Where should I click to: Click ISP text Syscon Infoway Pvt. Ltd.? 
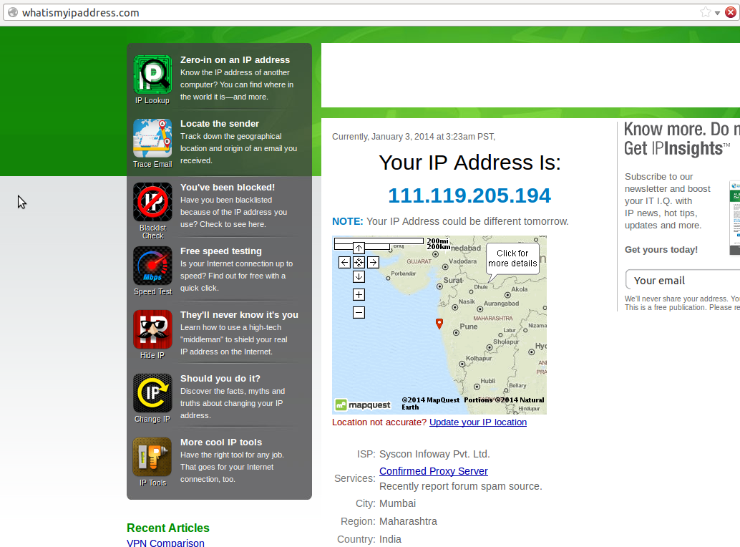click(434, 454)
